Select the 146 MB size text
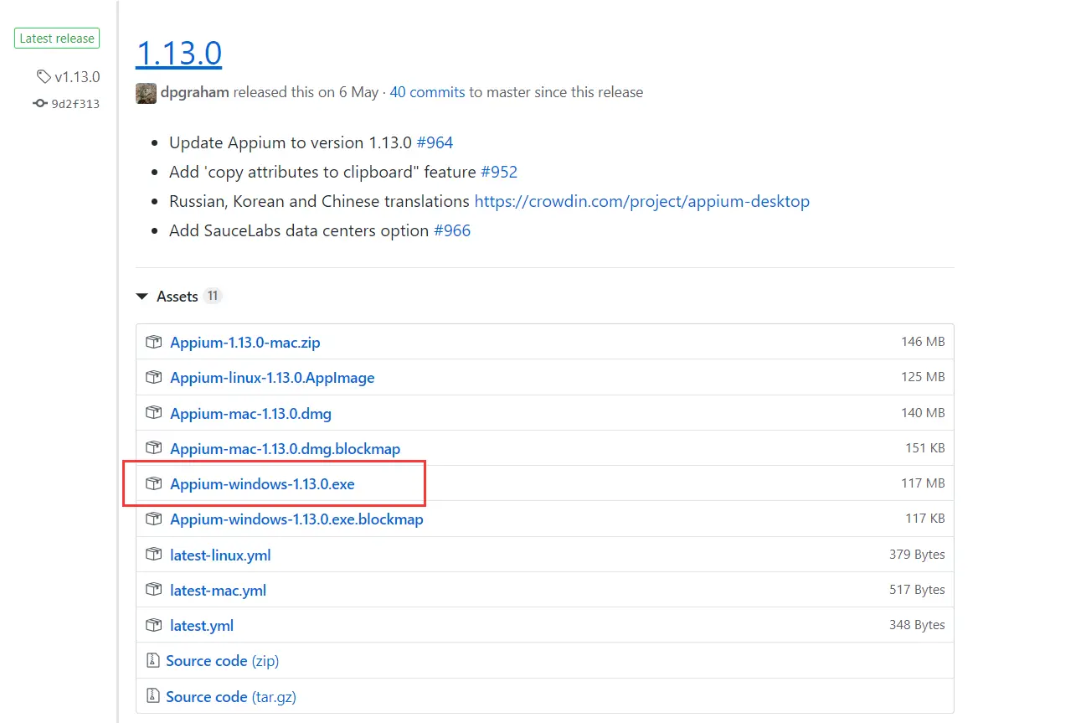 pos(923,342)
